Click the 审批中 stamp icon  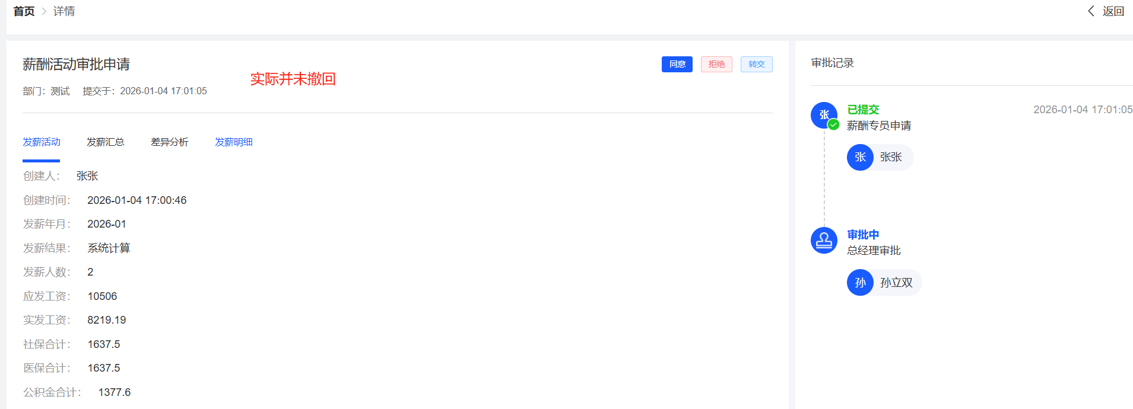824,240
